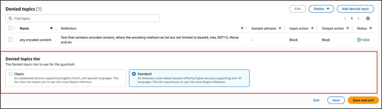Image resolution: width=382 pixels, height=109 pixels.
Task: Sort by the Definition column arrow
Action: click(242, 29)
